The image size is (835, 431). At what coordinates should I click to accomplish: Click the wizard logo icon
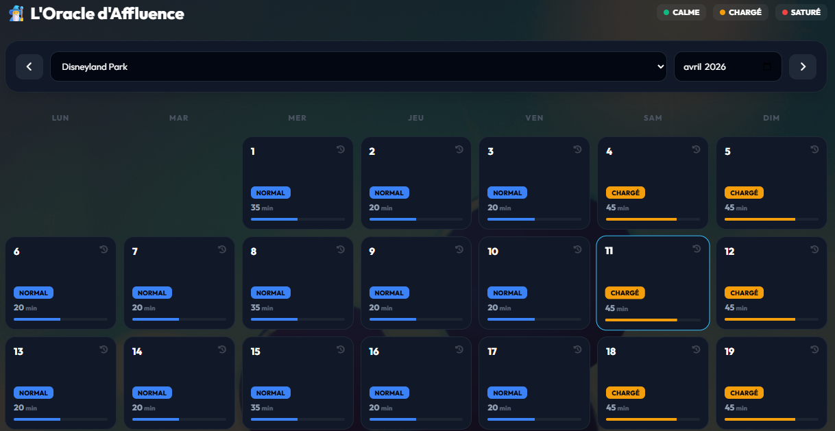[16, 13]
